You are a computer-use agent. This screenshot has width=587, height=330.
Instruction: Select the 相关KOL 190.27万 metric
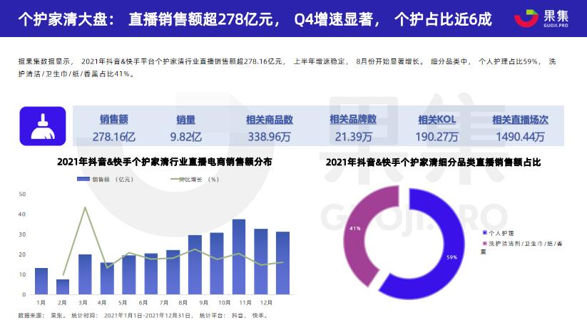point(437,128)
